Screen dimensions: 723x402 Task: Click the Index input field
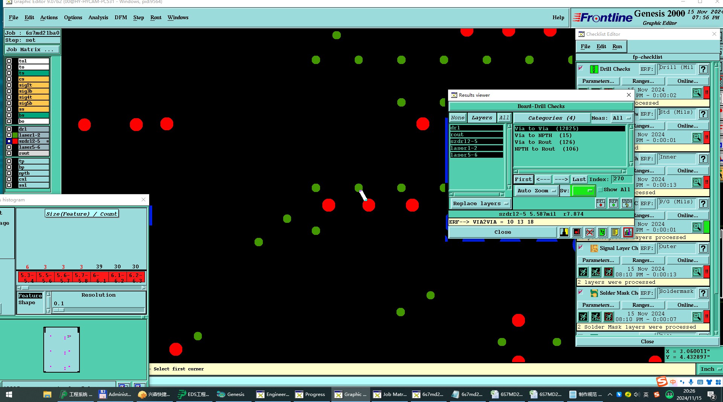pos(622,179)
